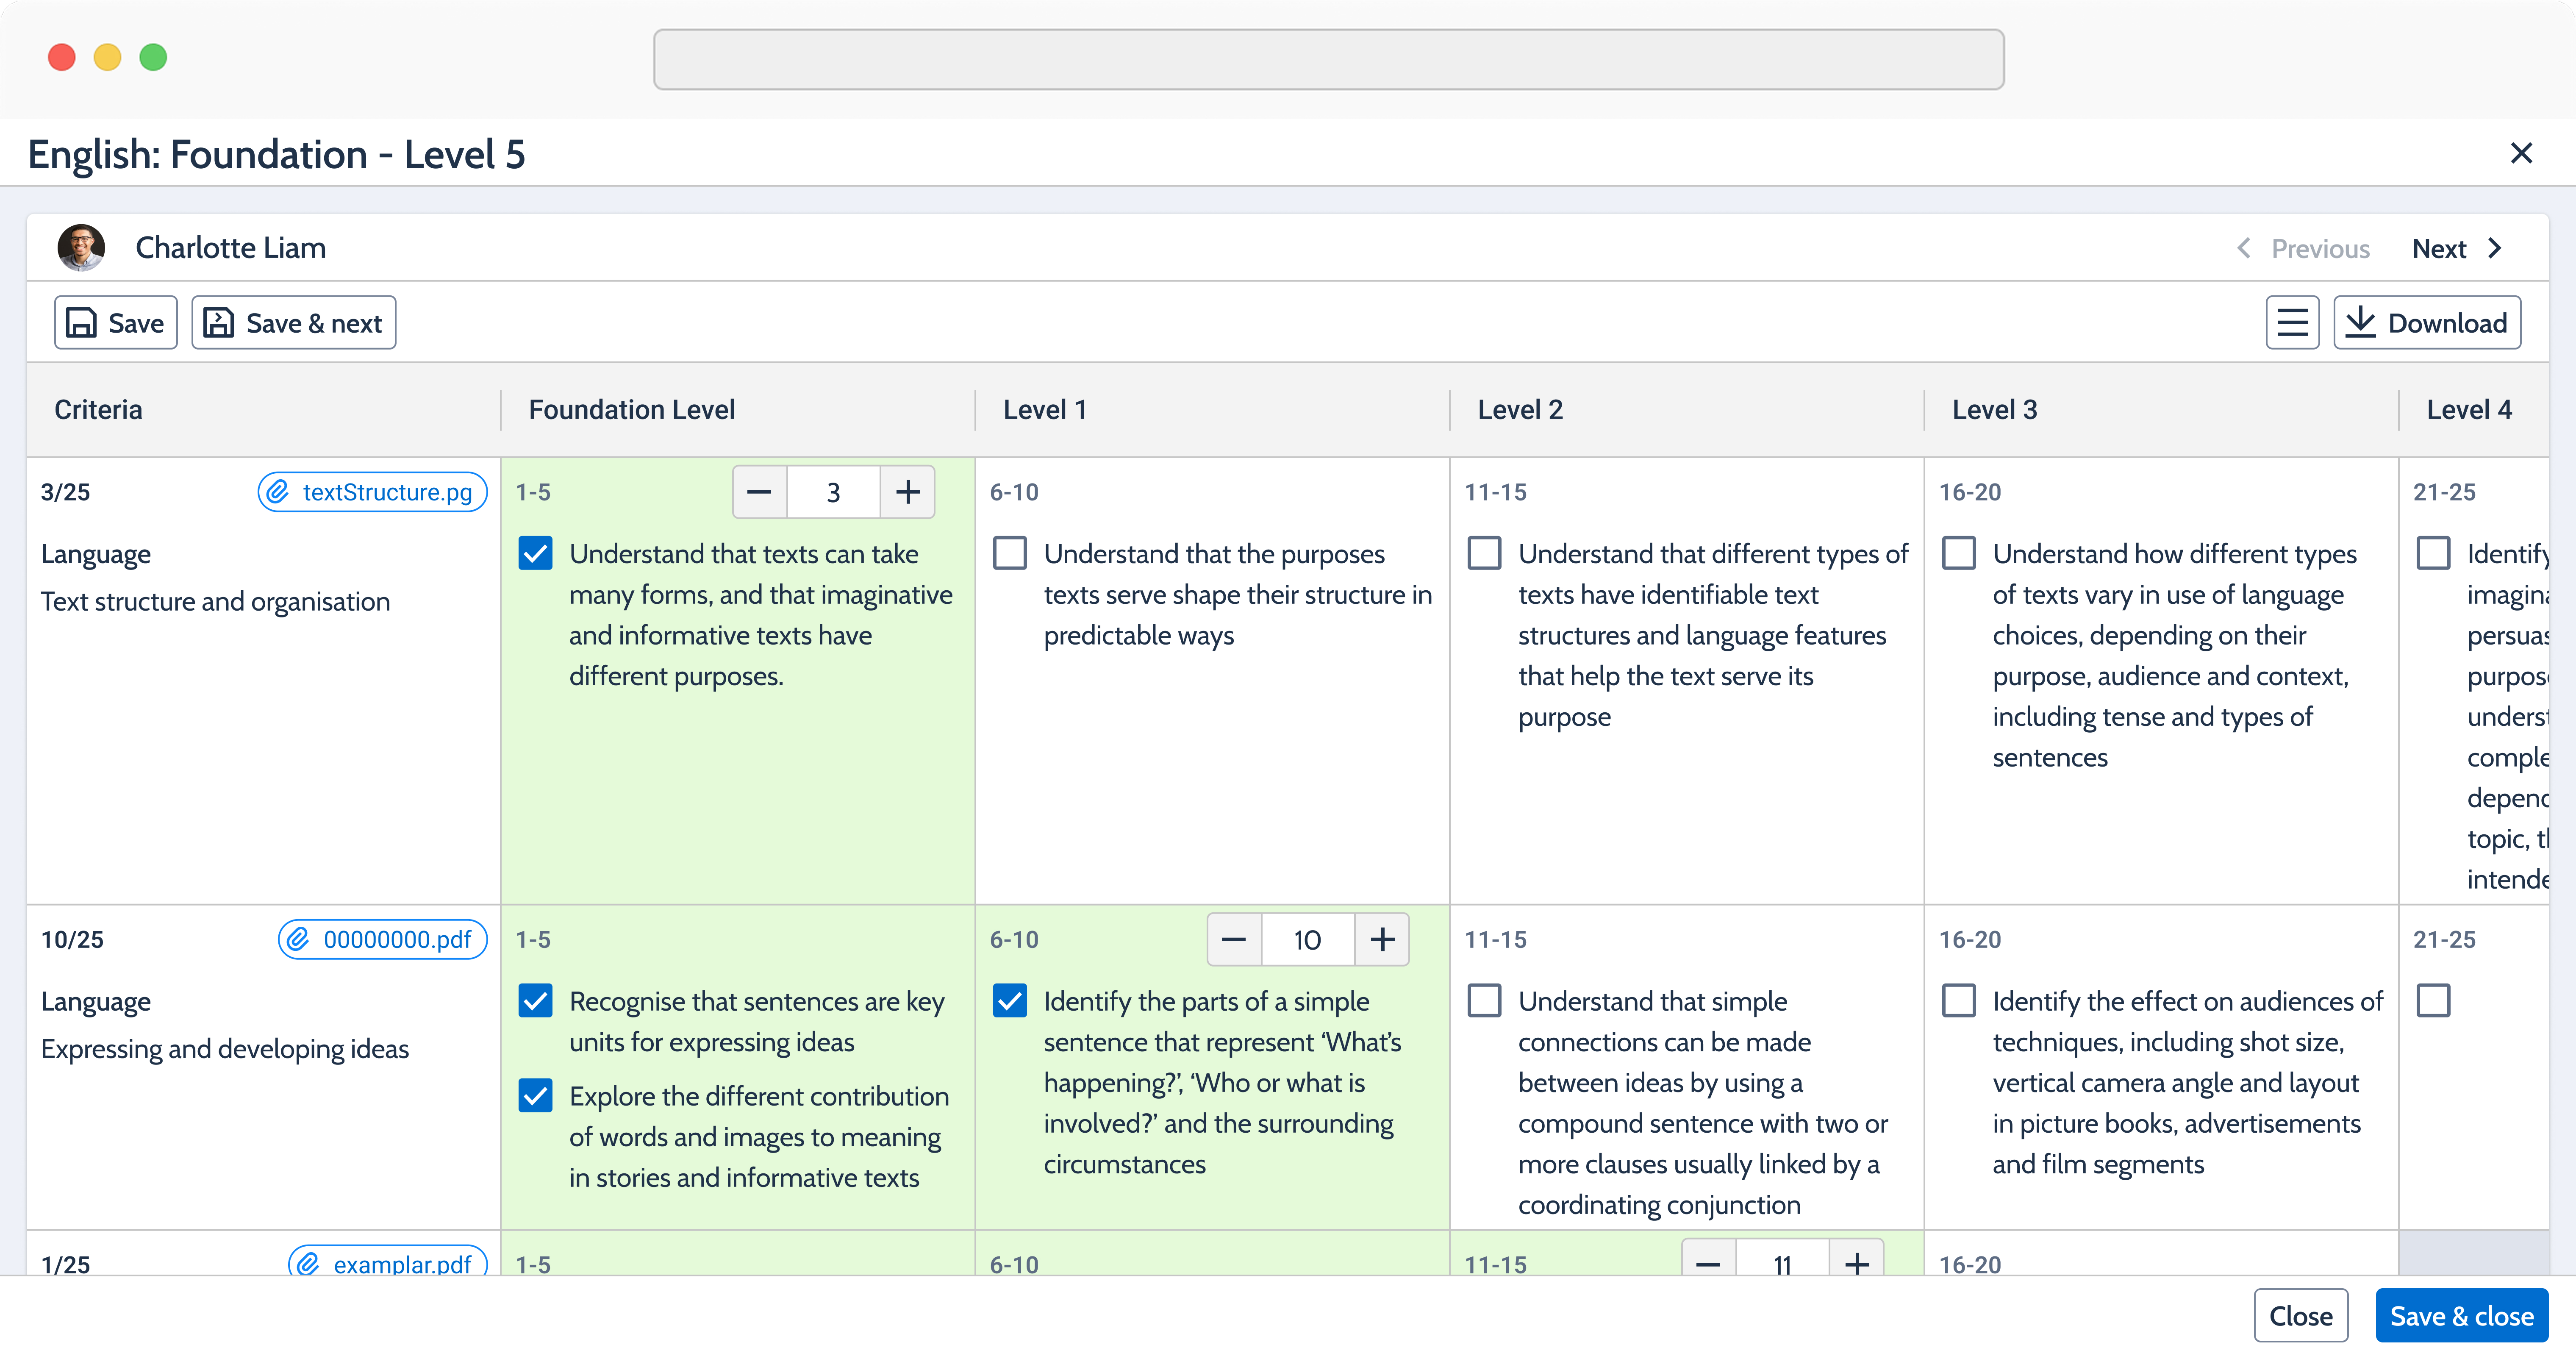Click Save & next button

(294, 323)
